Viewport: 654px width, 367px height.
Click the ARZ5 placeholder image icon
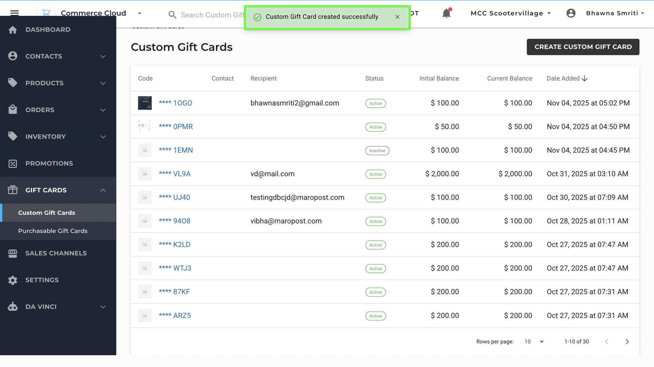145,316
